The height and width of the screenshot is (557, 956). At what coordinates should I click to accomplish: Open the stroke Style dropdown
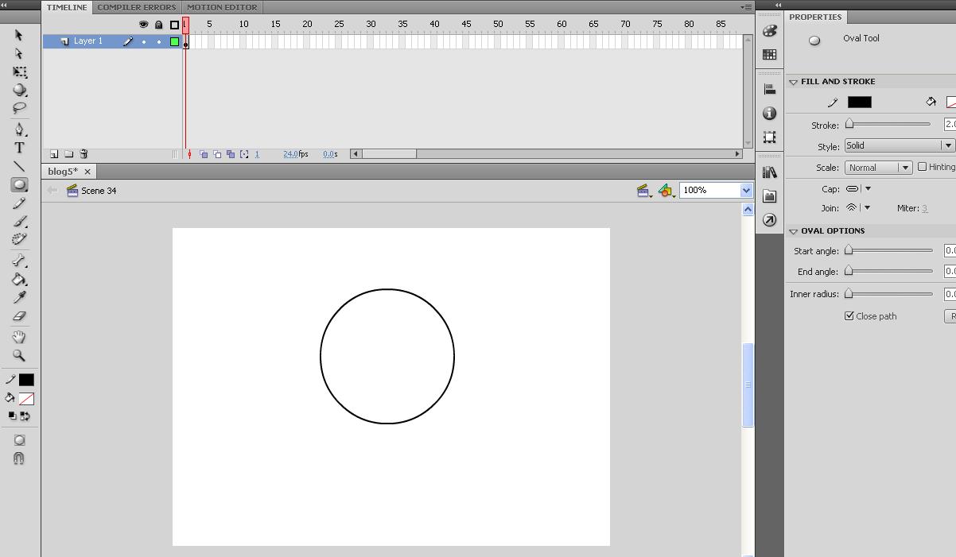pos(899,145)
